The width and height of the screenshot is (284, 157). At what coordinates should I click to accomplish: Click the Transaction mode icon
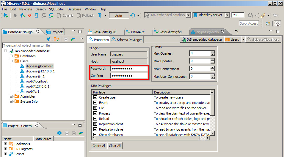point(100,15)
